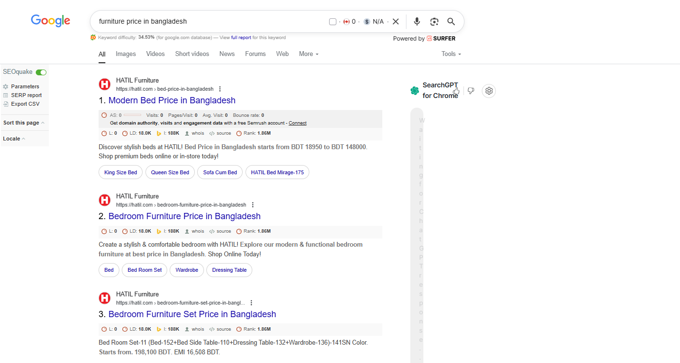
Task: Click the King Size Bed chip
Action: [x=120, y=172]
